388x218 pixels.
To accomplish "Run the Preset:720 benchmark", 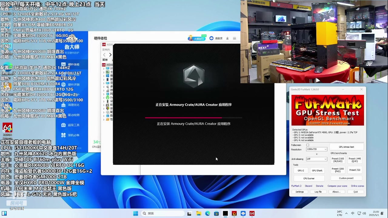I will coord(355,170).
